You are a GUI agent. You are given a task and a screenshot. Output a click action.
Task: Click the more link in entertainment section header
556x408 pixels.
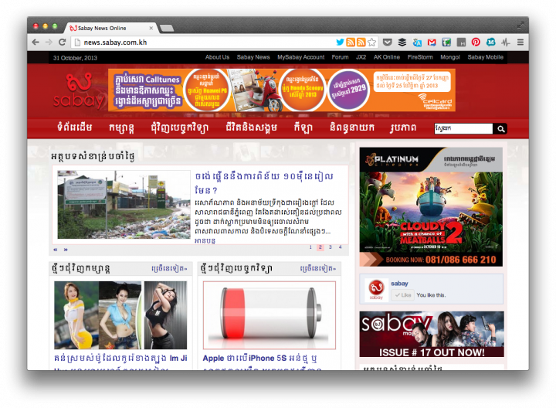[x=169, y=269]
